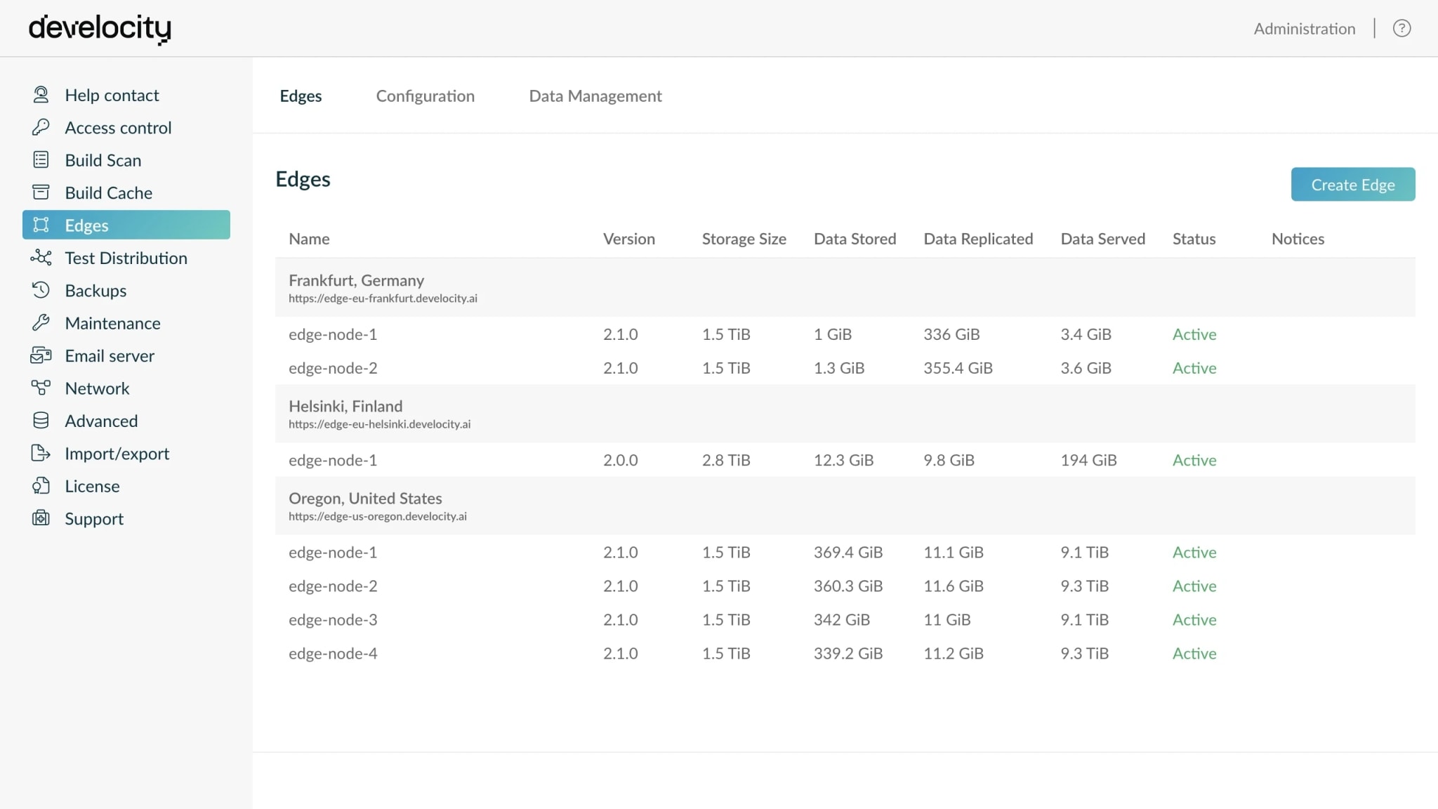Open the Build Scan section
Screen dimensions: 1438x809
tap(103, 160)
